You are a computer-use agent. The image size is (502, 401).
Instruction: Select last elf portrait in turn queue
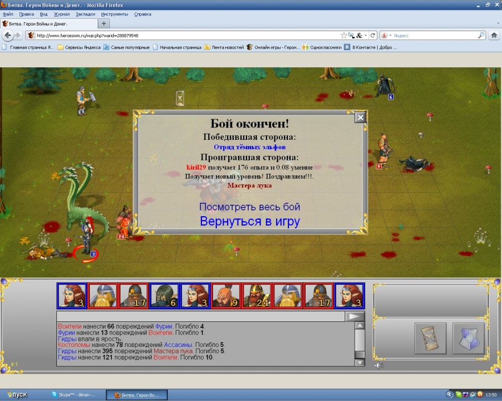[x=350, y=296]
